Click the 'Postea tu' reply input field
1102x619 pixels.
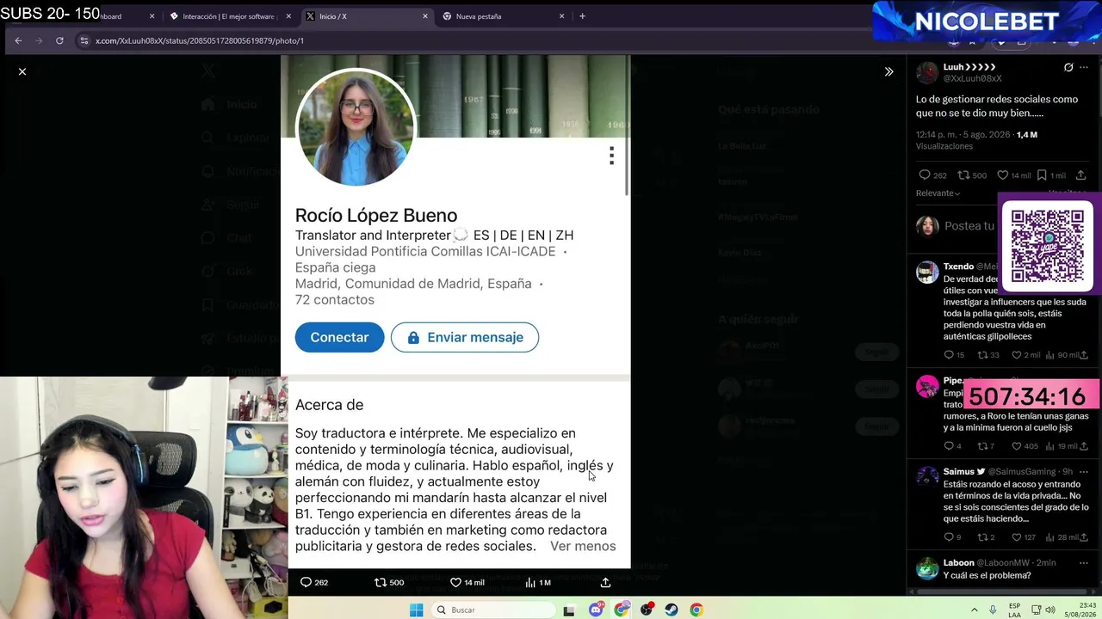(x=969, y=226)
